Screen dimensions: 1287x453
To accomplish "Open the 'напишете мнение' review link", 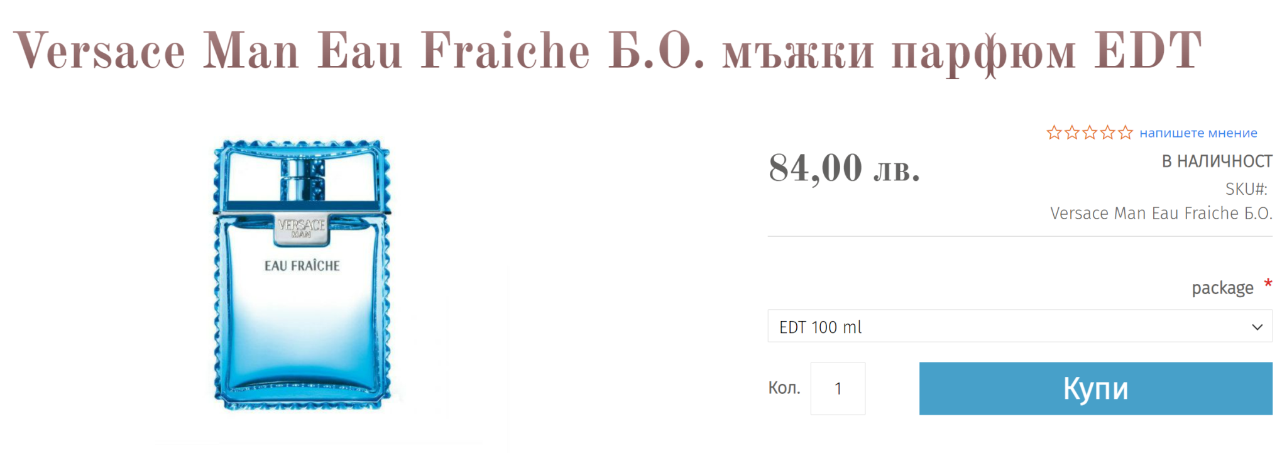I will click(1198, 133).
